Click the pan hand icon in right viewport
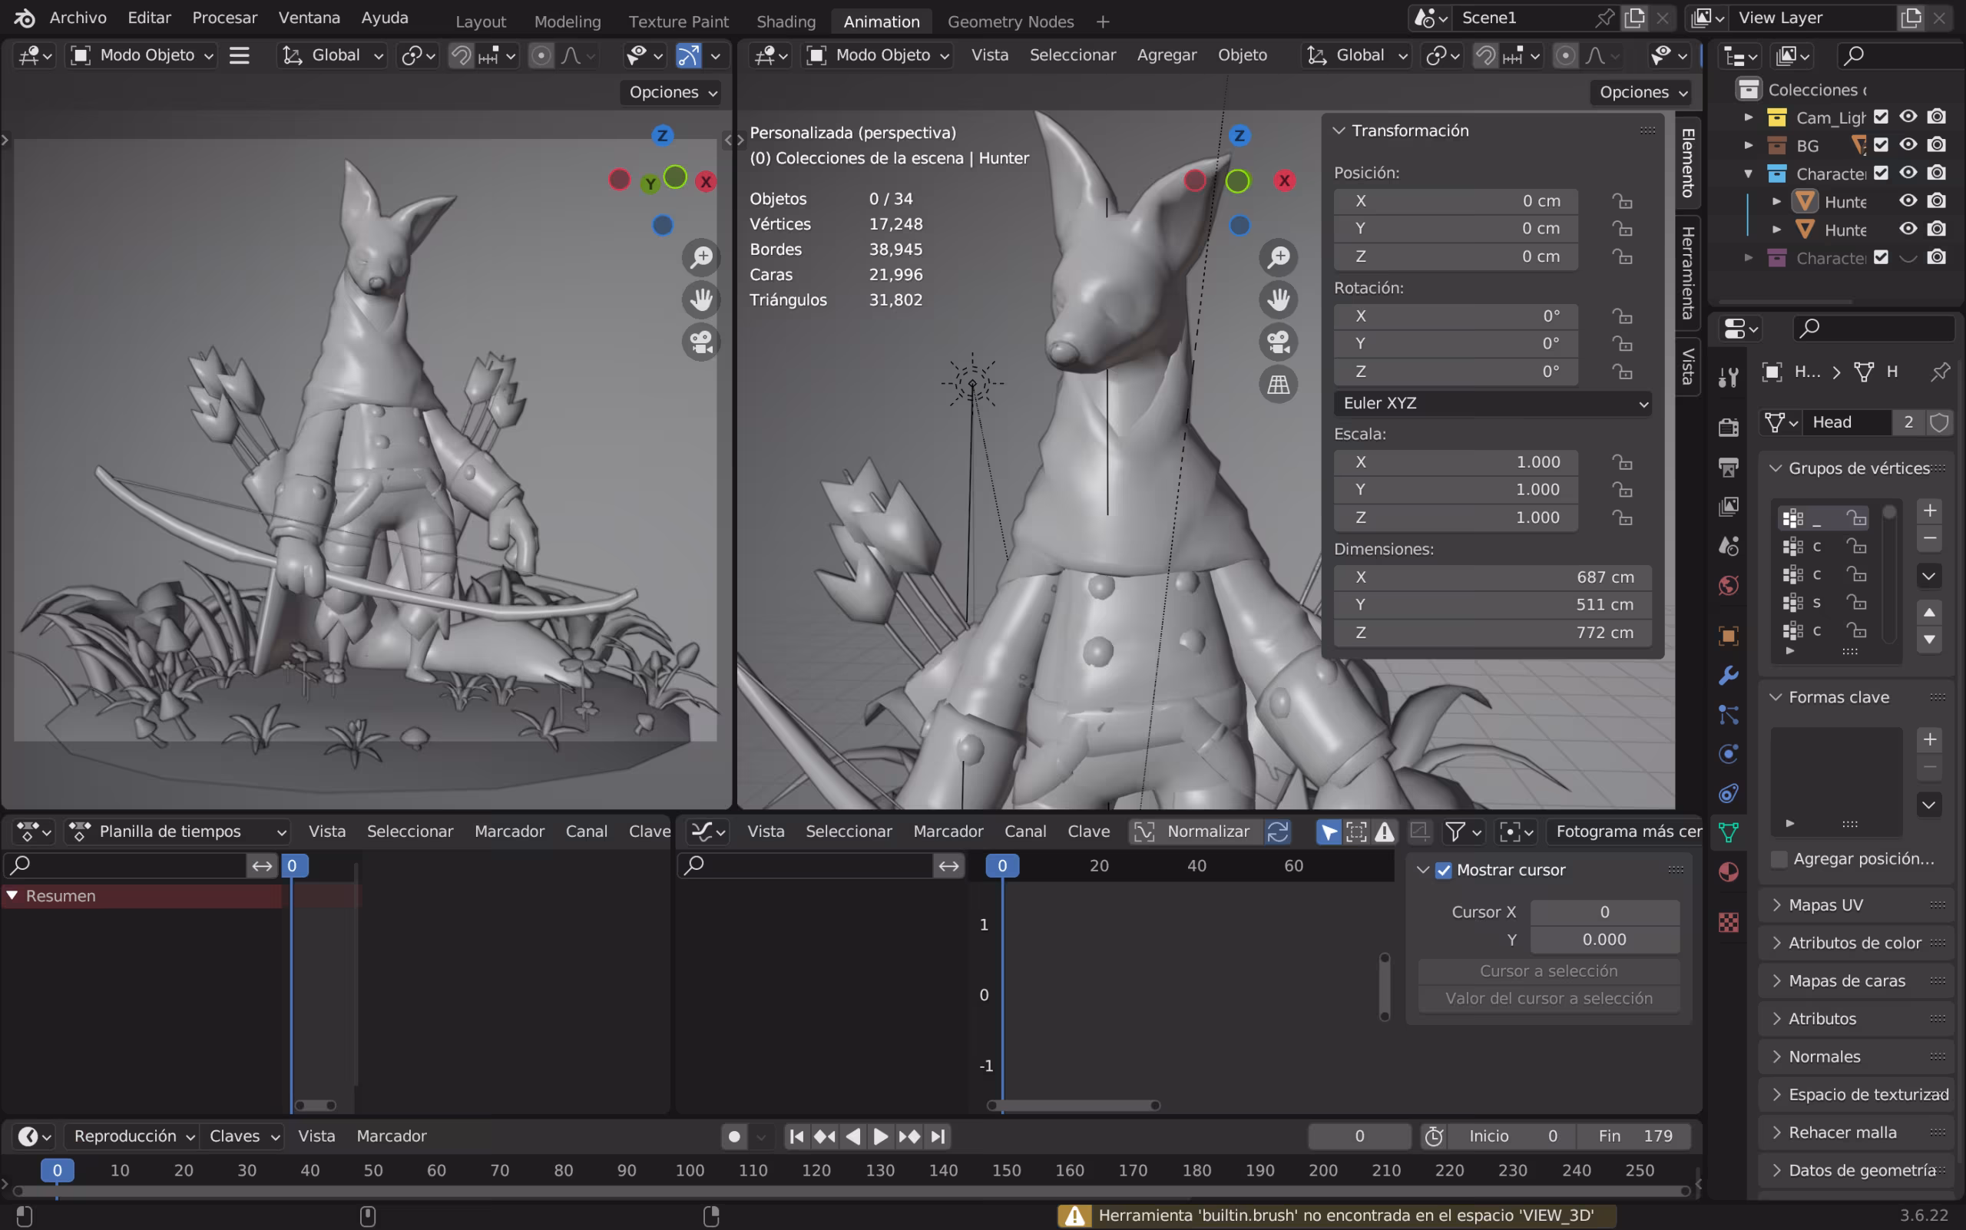 point(1279,299)
